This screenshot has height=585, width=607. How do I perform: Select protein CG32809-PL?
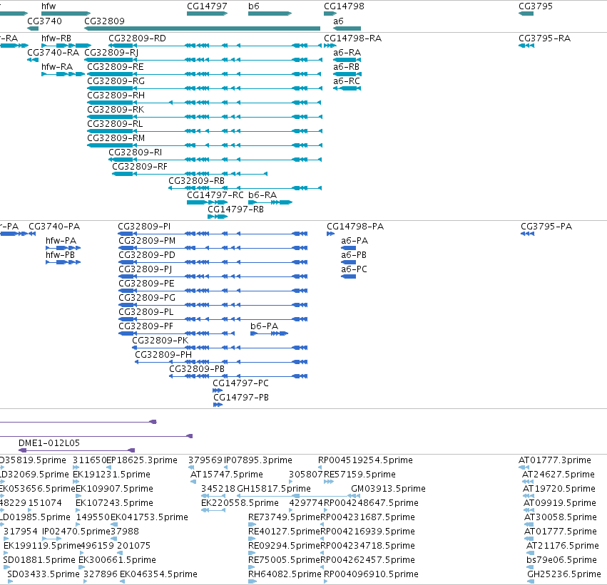click(146, 312)
